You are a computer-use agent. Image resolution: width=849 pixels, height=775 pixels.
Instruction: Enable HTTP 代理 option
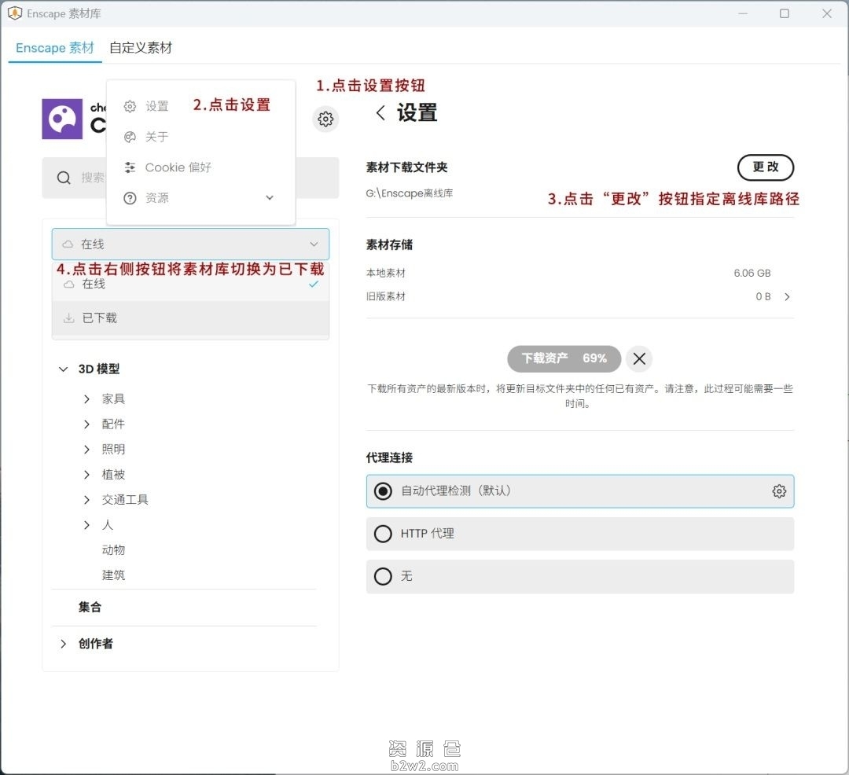(383, 533)
